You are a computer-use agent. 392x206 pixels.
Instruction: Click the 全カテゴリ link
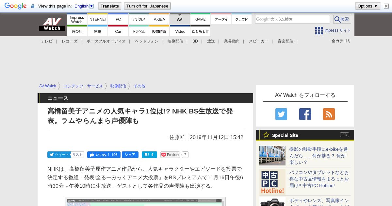click(341, 41)
